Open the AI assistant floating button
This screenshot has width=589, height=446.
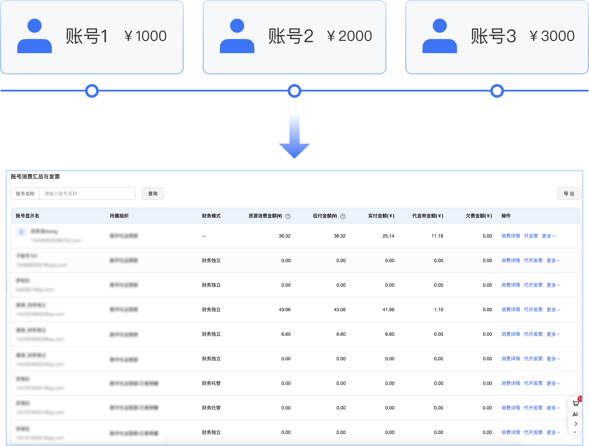coord(575,414)
